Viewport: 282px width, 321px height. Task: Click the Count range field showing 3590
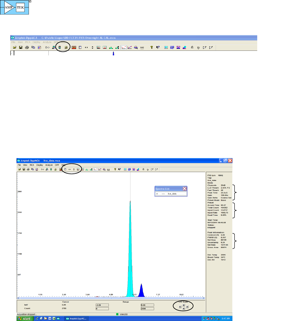pyautogui.click(x=147, y=309)
